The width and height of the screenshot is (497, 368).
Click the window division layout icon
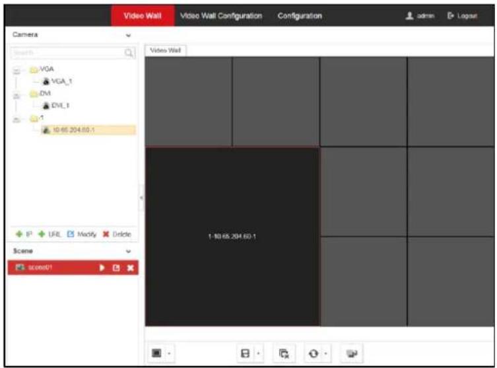156,353
